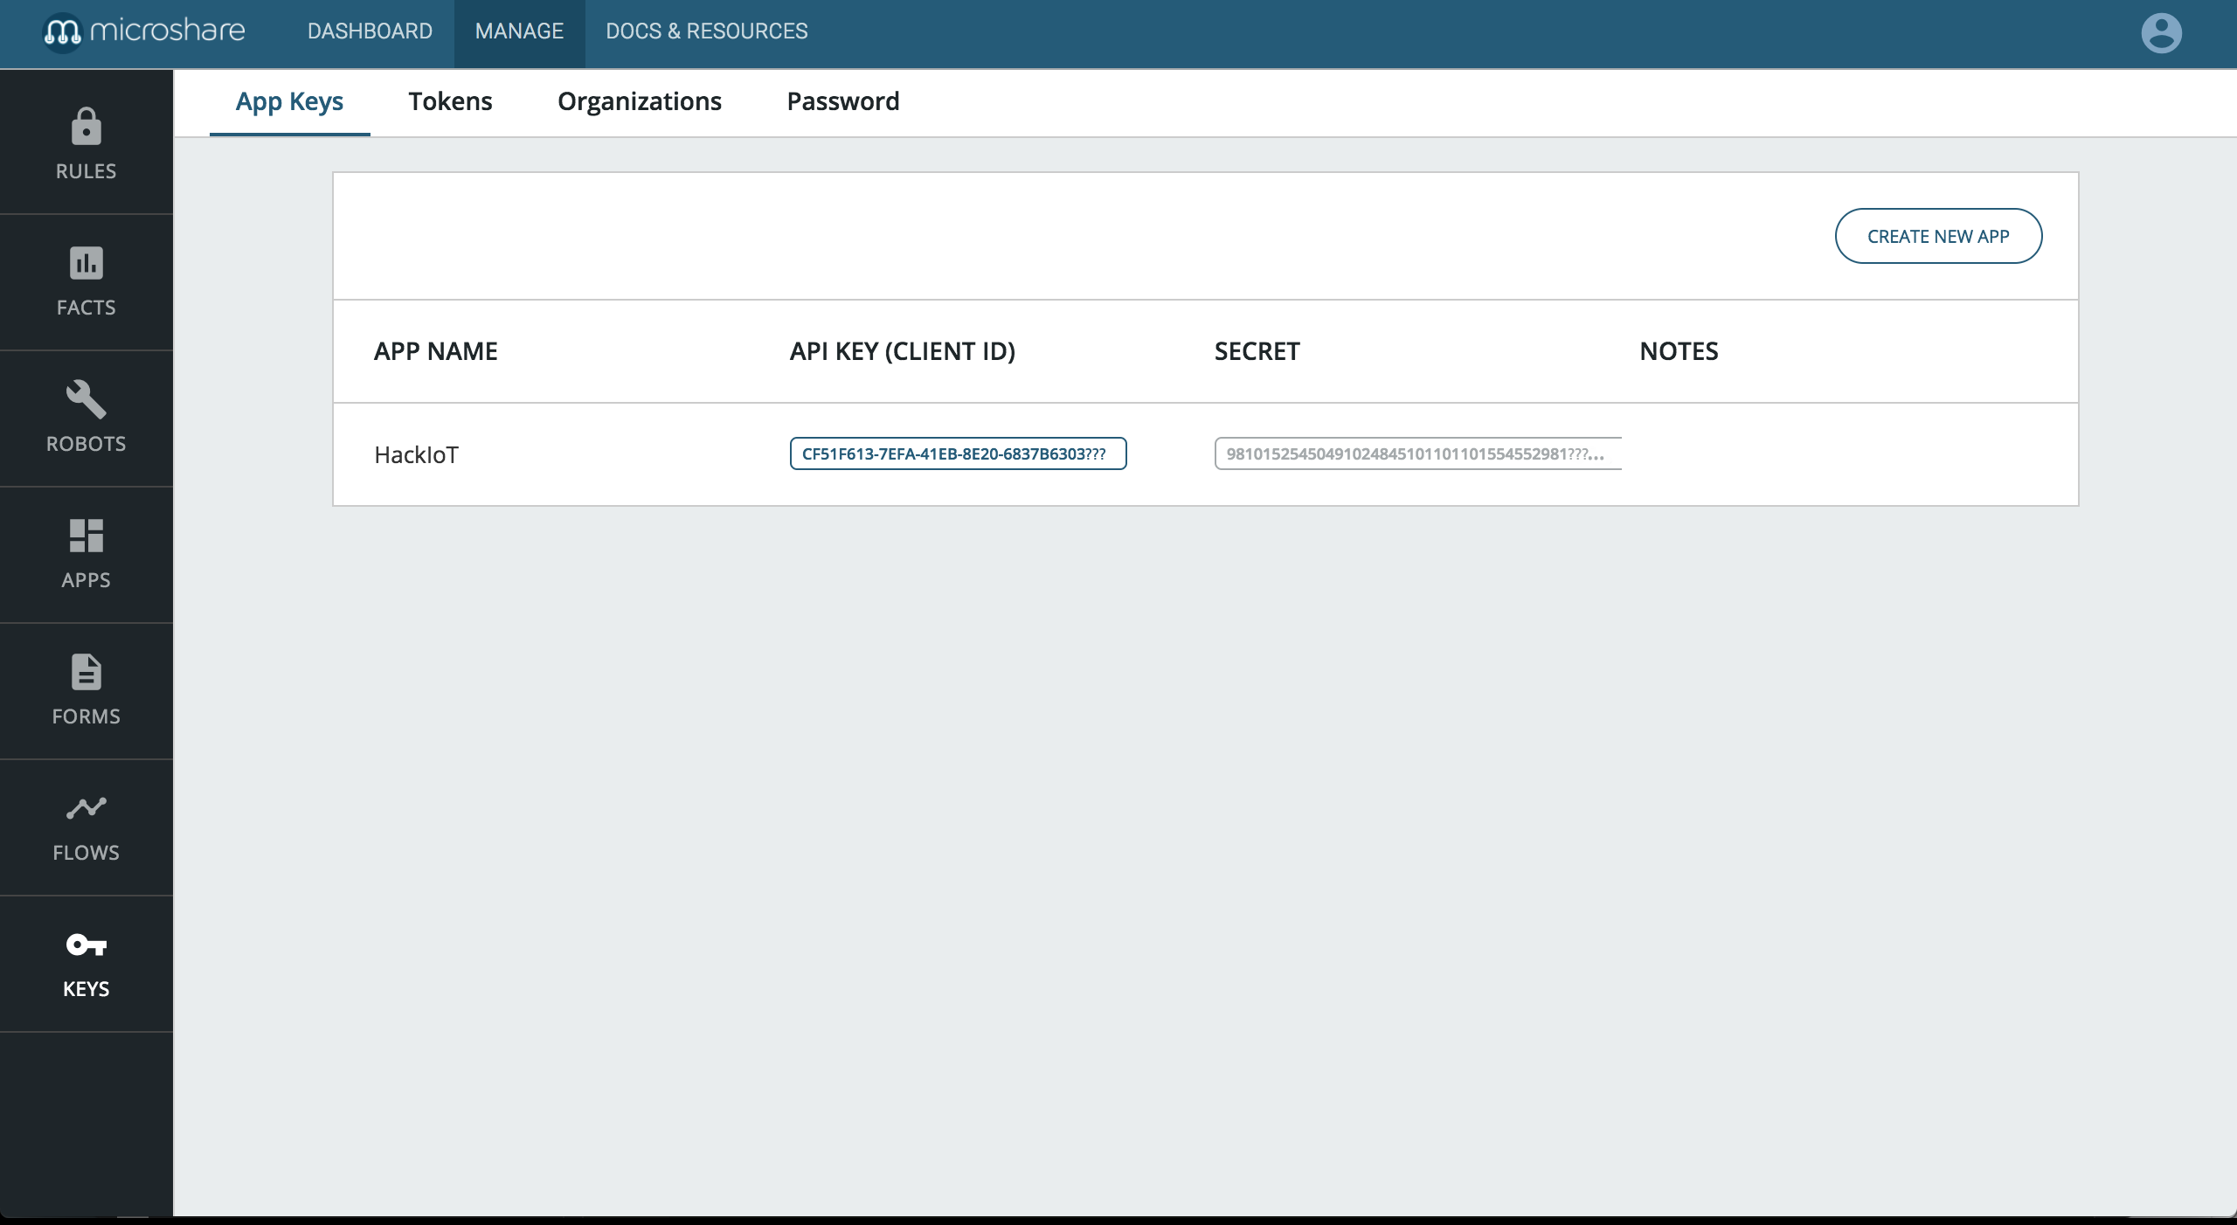Image resolution: width=2237 pixels, height=1225 pixels.
Task: Select the HackIoT app name
Action: tap(416, 454)
